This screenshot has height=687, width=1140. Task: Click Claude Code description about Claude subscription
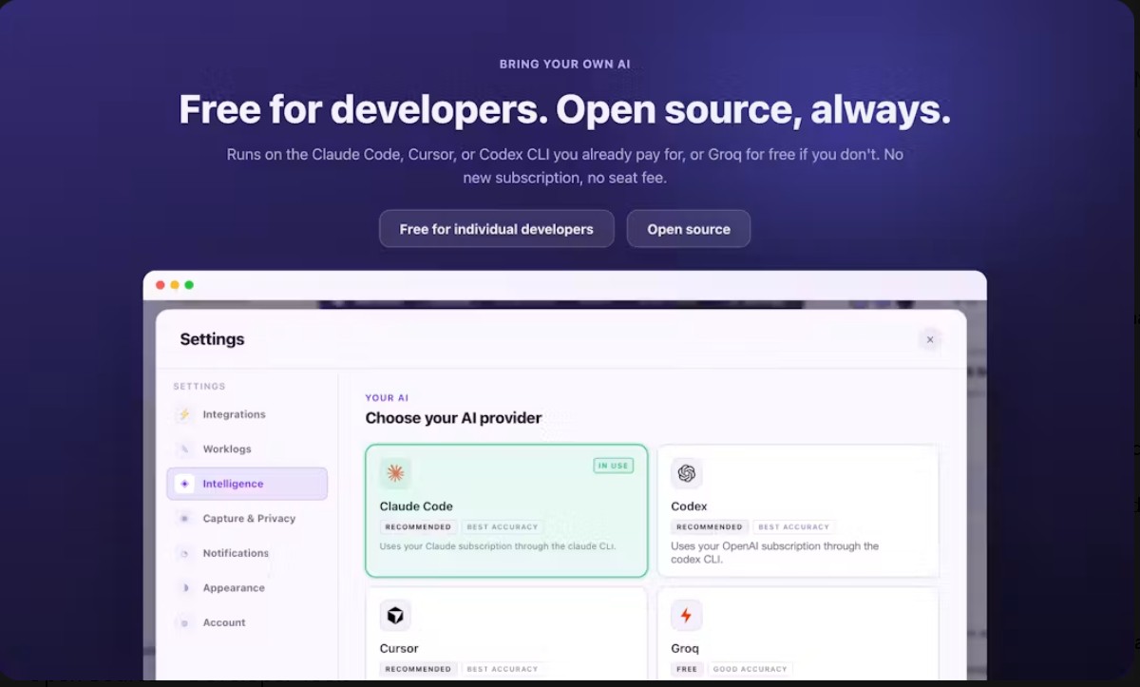(498, 546)
